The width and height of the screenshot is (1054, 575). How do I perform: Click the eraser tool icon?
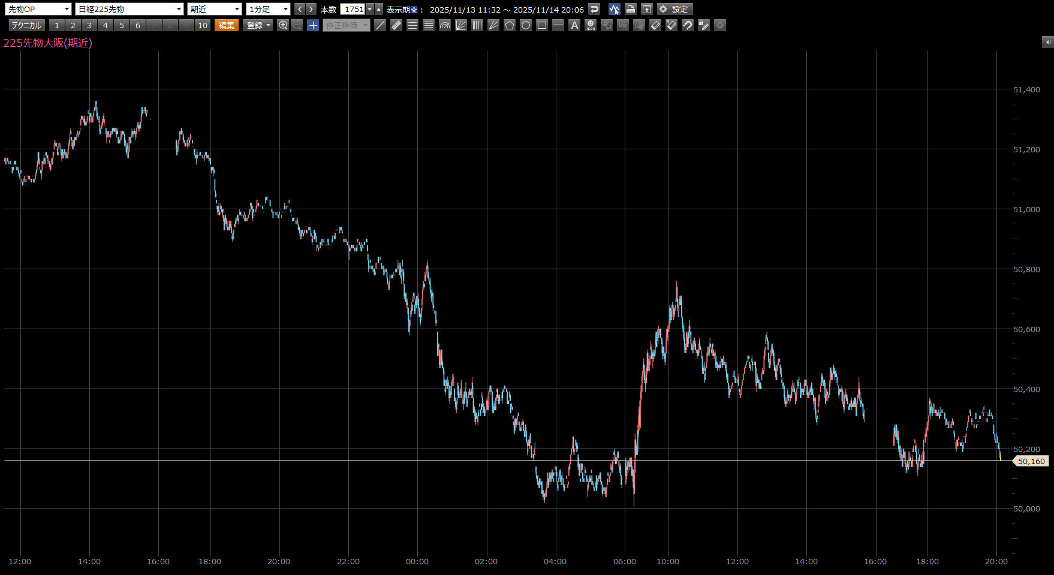pos(655,25)
